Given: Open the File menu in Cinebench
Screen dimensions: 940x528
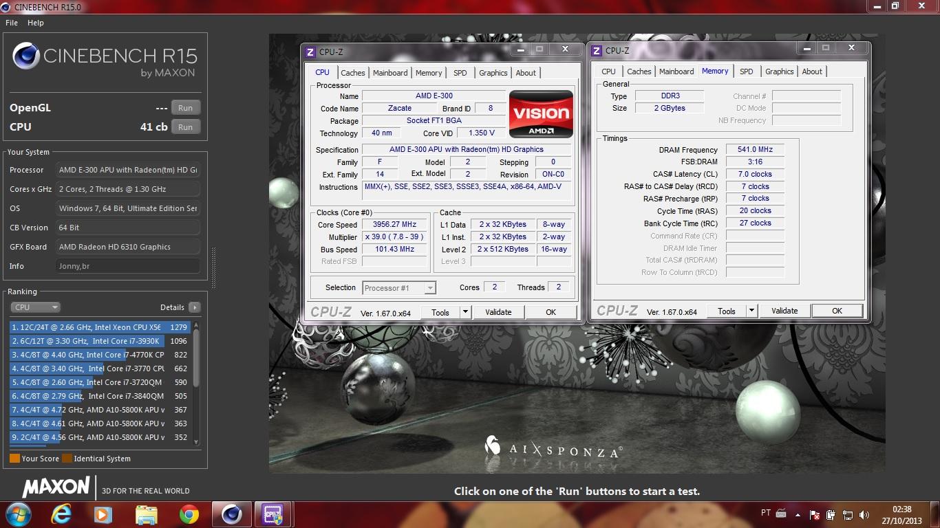Looking at the screenshot, I should point(12,23).
